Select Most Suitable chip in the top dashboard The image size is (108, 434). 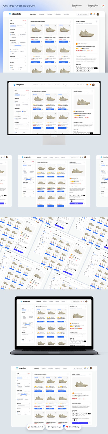[x=19, y=26]
